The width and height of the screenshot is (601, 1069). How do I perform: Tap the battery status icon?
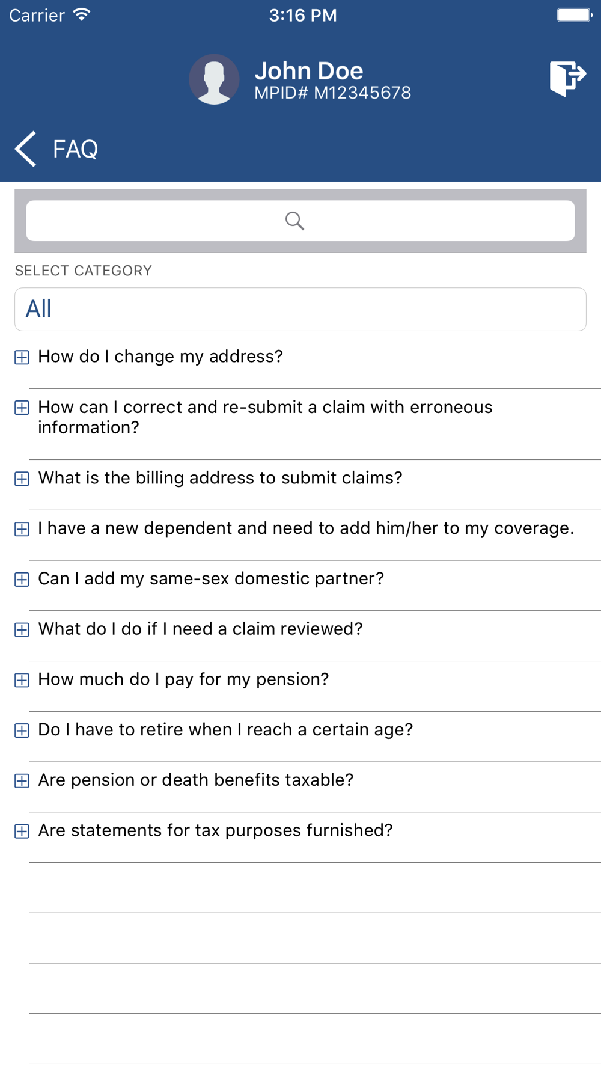pyautogui.click(x=574, y=14)
